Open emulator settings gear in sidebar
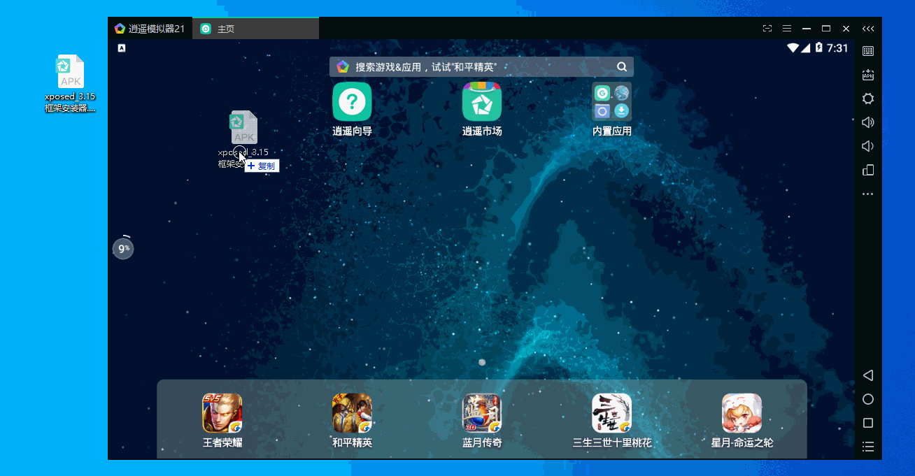The width and height of the screenshot is (915, 476). pos(868,99)
